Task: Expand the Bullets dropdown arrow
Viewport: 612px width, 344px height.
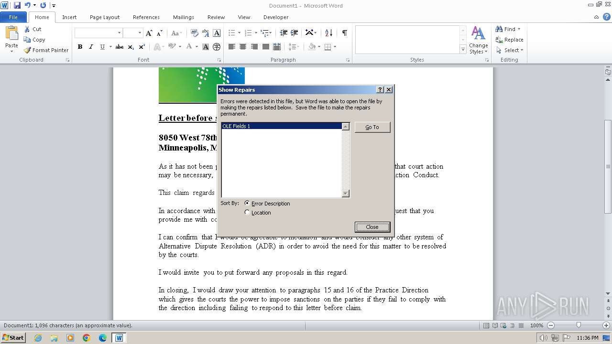Action: pyautogui.click(x=240, y=33)
